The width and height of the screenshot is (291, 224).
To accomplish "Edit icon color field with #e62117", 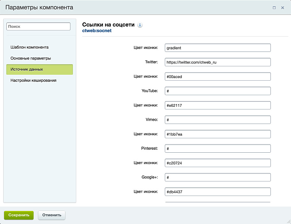I will click(217, 105).
